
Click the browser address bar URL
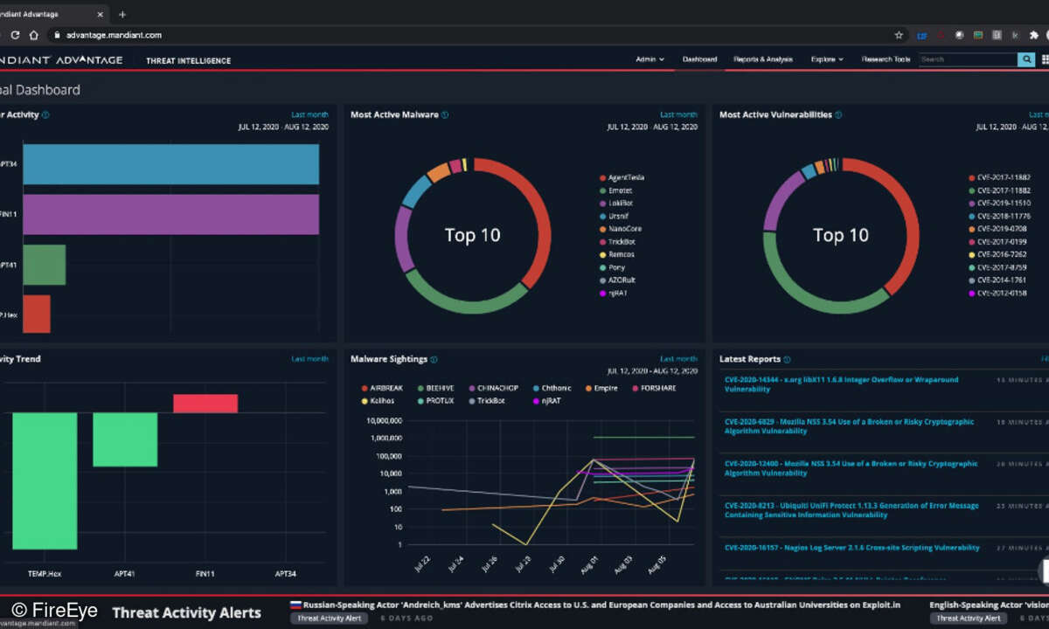115,35
